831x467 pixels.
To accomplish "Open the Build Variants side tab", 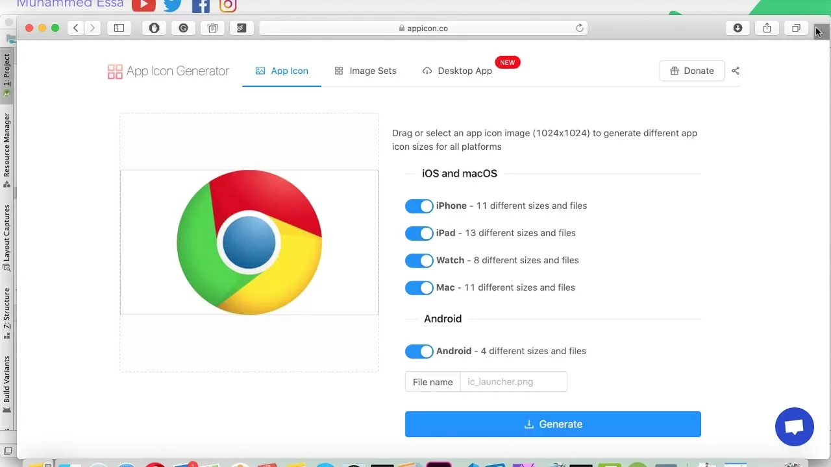I will (x=7, y=383).
